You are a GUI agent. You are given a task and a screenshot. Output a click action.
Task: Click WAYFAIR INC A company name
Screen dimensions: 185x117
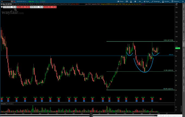[x=21, y=2]
